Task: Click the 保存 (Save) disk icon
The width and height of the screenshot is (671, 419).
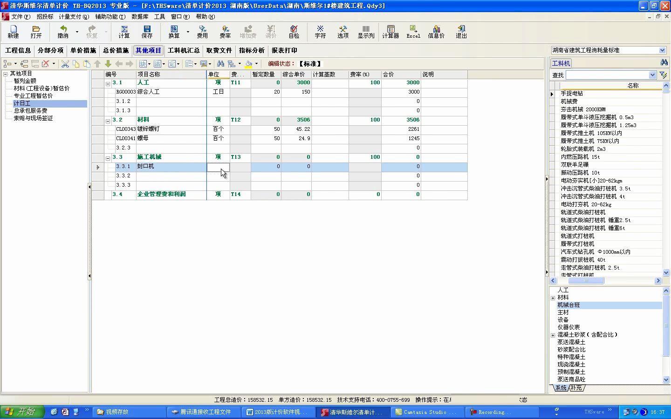Action: tap(147, 32)
